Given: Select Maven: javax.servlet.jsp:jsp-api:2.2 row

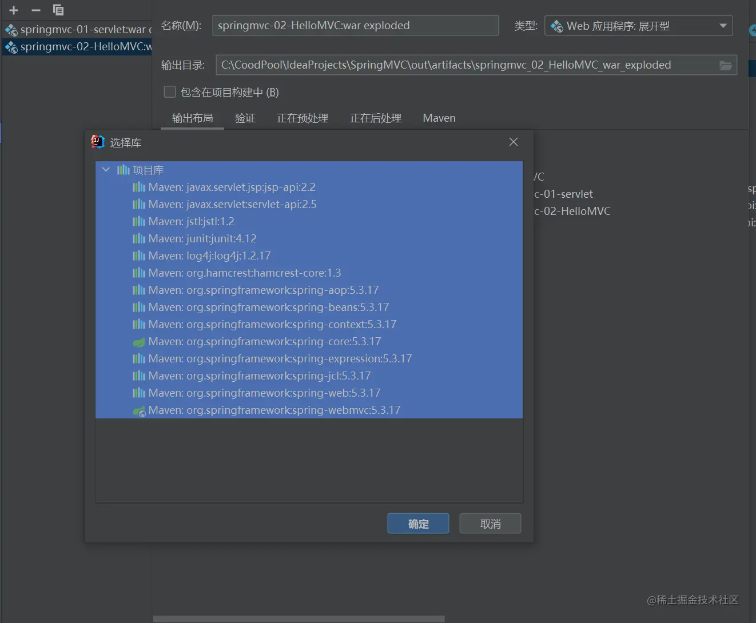Looking at the screenshot, I should (x=309, y=187).
